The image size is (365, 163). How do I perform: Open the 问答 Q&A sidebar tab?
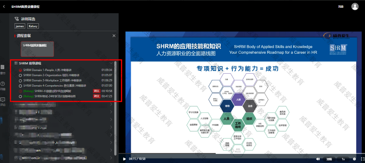(3, 86)
